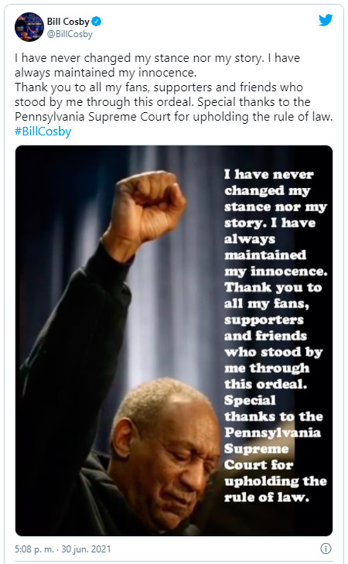Visit the @BillCosby handle link

click(x=70, y=34)
